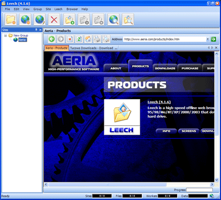
Task: Click the INFO button
Action: click(166, 131)
